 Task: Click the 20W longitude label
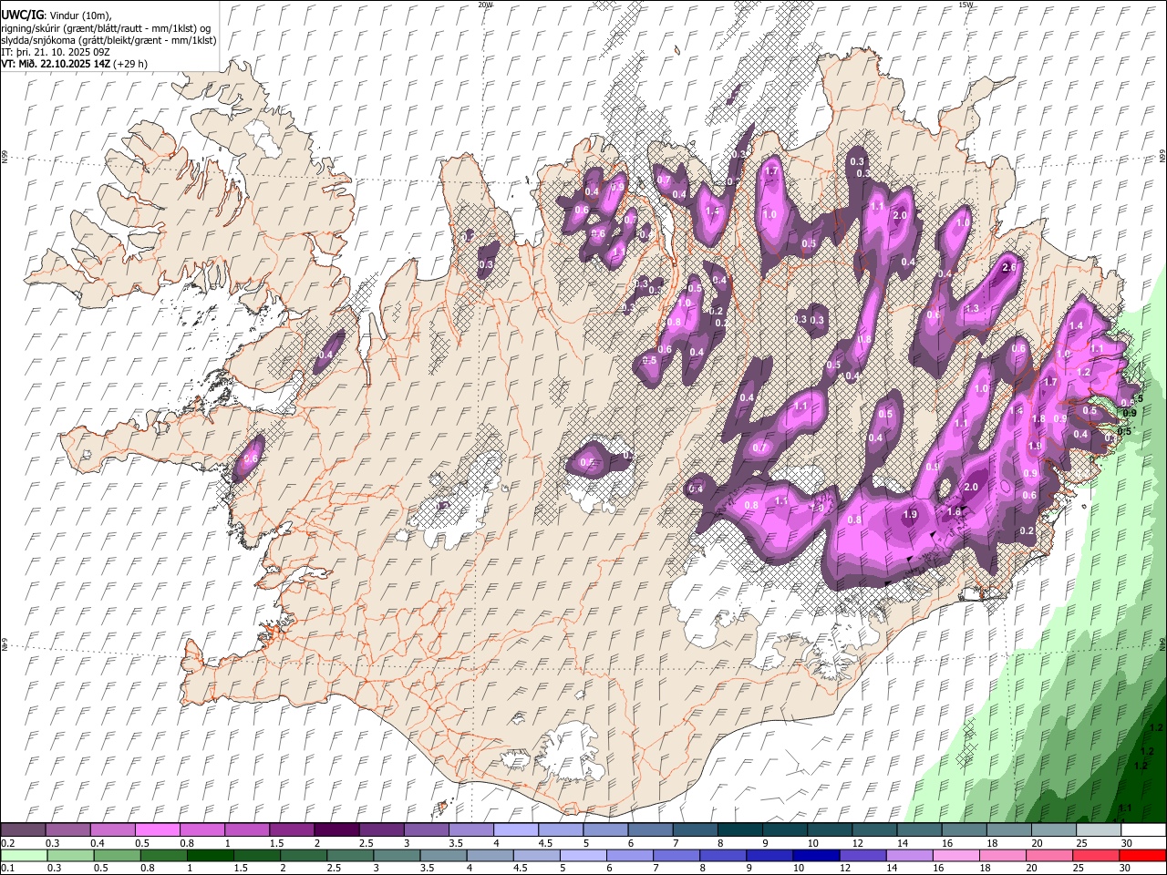tap(485, 5)
